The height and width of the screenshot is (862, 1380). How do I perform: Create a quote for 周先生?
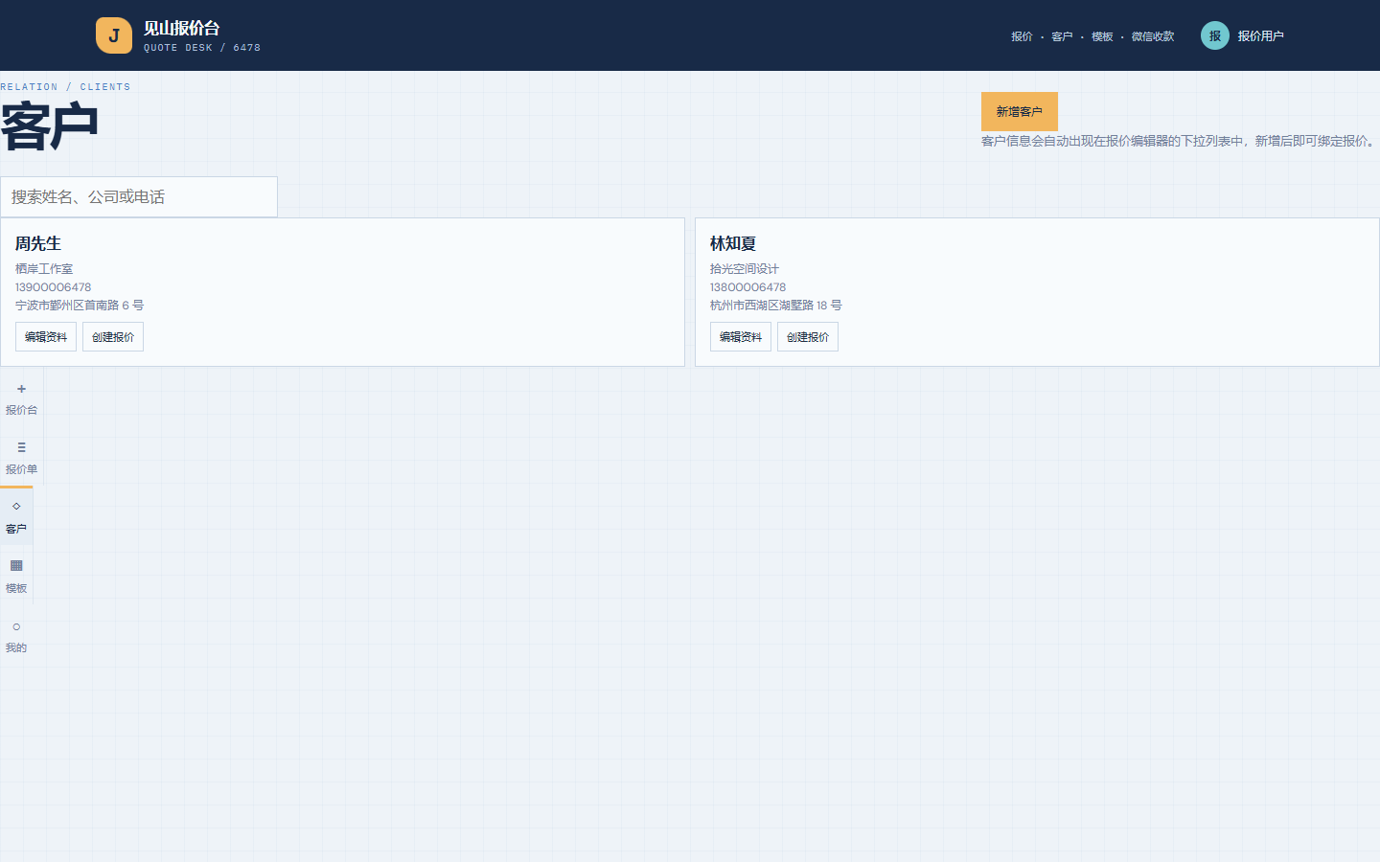113,337
